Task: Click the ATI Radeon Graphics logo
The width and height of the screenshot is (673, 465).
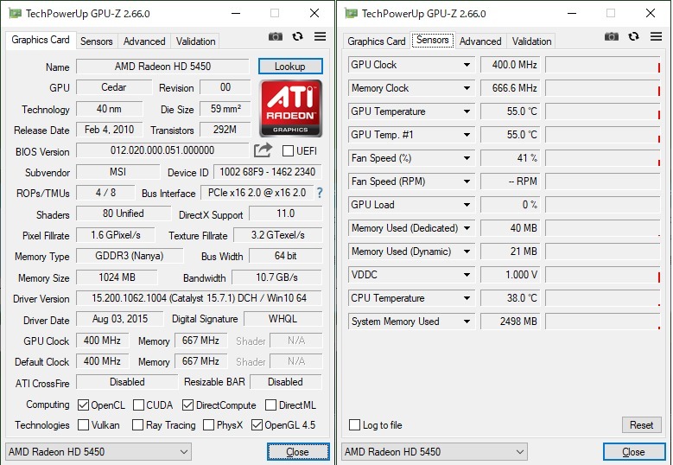Action: [290, 108]
